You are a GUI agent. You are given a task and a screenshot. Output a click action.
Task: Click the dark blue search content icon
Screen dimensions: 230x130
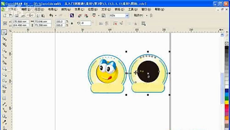coord(72,15)
